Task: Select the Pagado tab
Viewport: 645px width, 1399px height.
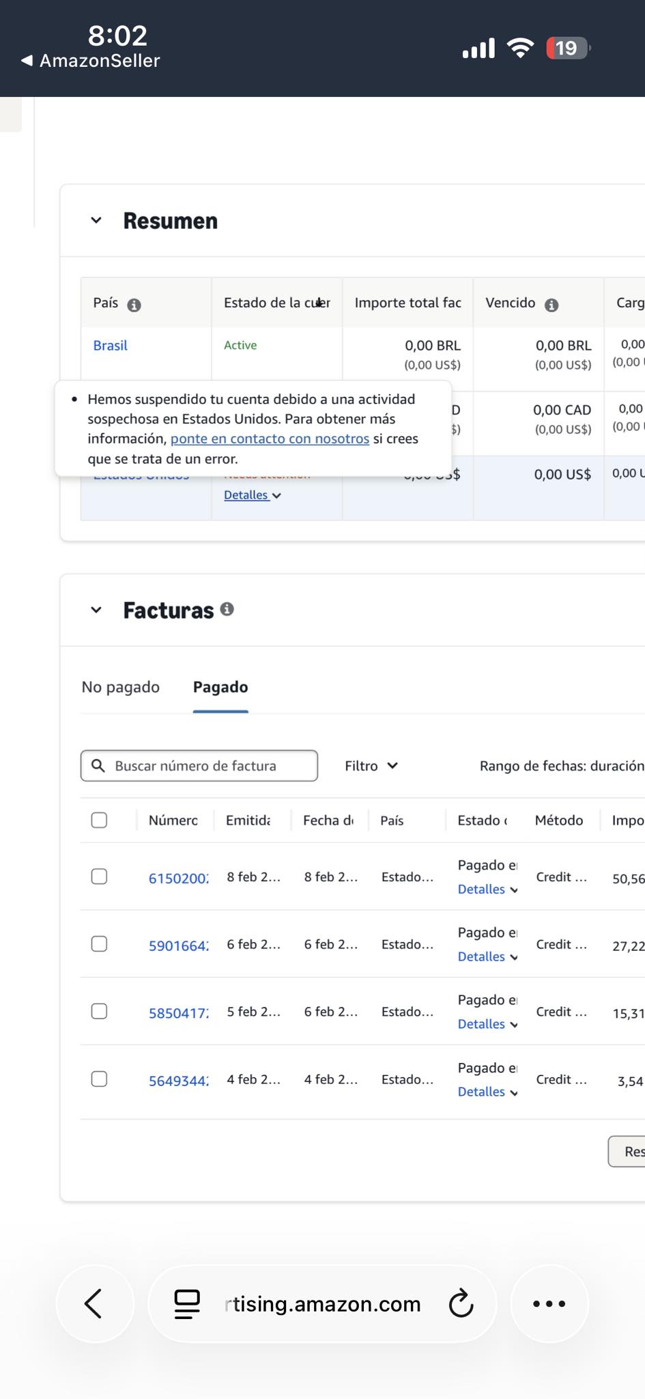Action: [220, 687]
